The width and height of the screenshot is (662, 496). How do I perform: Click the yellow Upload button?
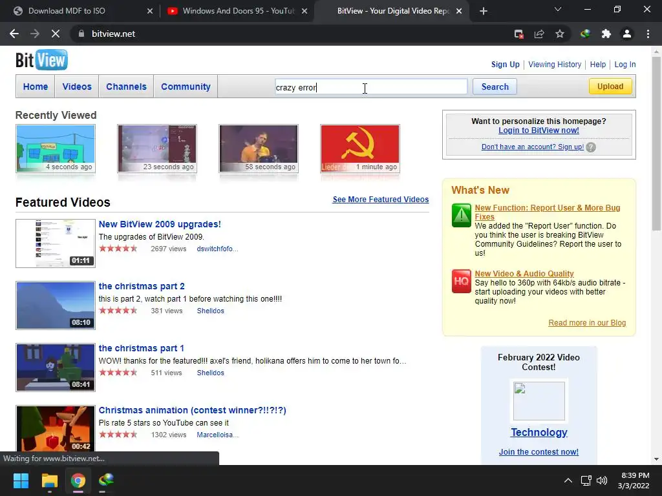click(x=610, y=86)
